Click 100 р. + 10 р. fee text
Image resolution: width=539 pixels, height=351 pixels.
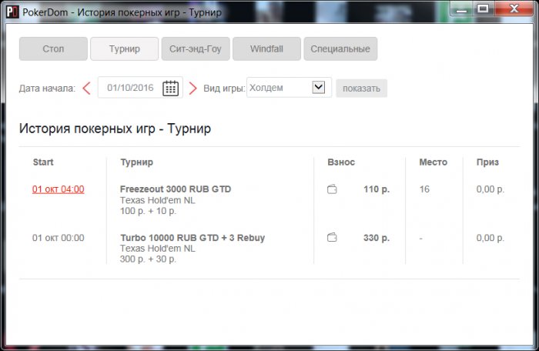(x=148, y=211)
